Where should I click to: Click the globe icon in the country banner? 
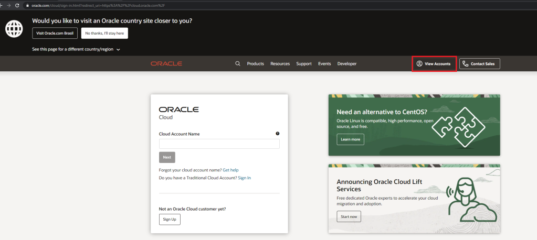coord(14,29)
